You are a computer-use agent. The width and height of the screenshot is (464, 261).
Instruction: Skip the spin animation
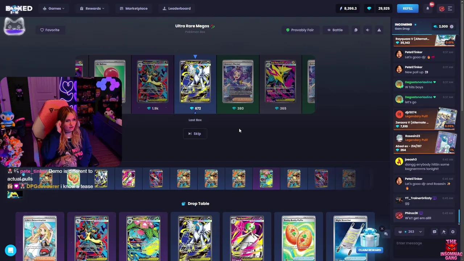195,134
